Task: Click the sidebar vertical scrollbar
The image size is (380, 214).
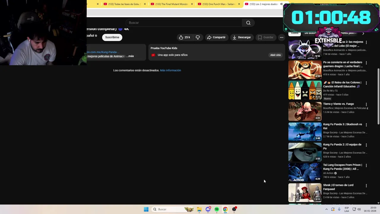Action: tap(378, 97)
